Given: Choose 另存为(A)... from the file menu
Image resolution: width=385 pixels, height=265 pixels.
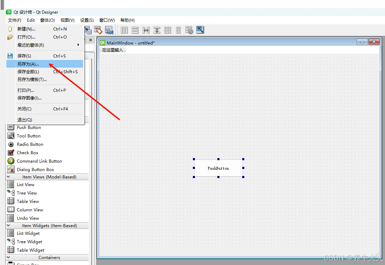Looking at the screenshot, I should 45,64.
